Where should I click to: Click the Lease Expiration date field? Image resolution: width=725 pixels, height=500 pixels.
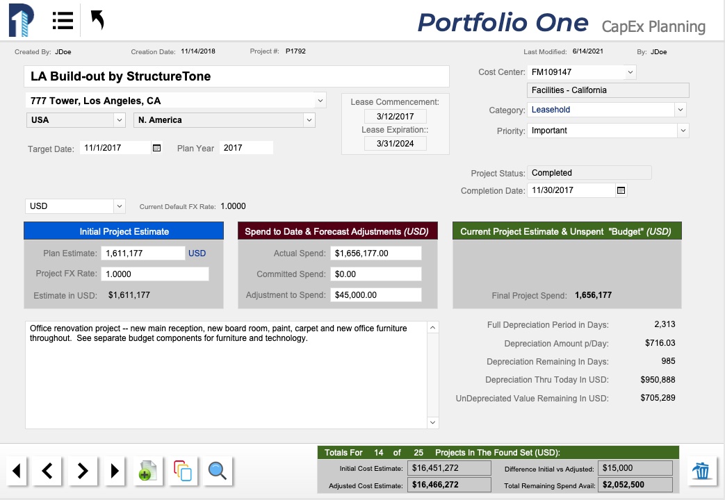click(396, 144)
